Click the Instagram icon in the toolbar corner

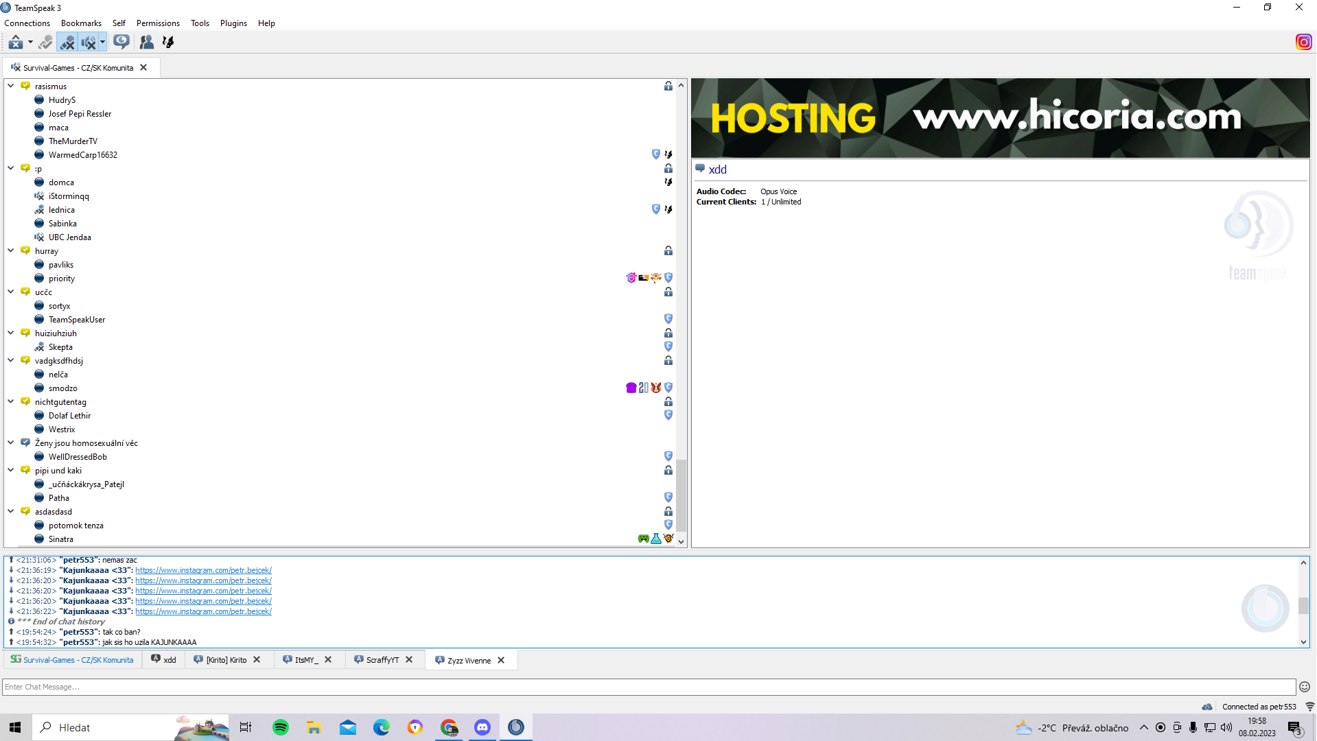pos(1303,43)
